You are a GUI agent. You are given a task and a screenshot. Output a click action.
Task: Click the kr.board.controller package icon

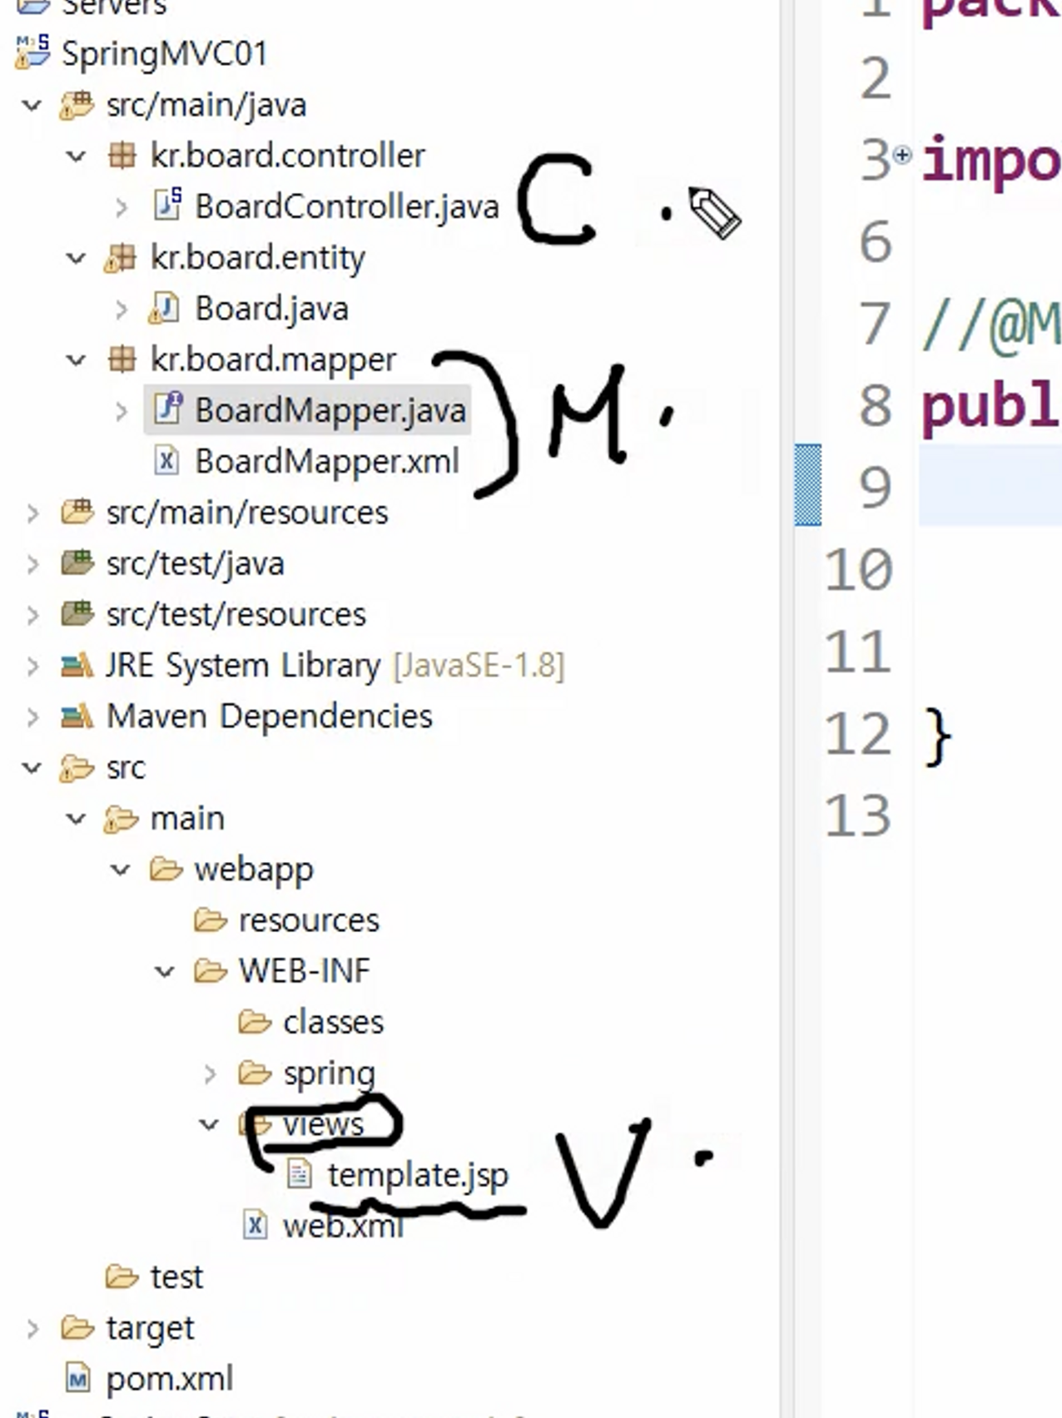(x=122, y=156)
